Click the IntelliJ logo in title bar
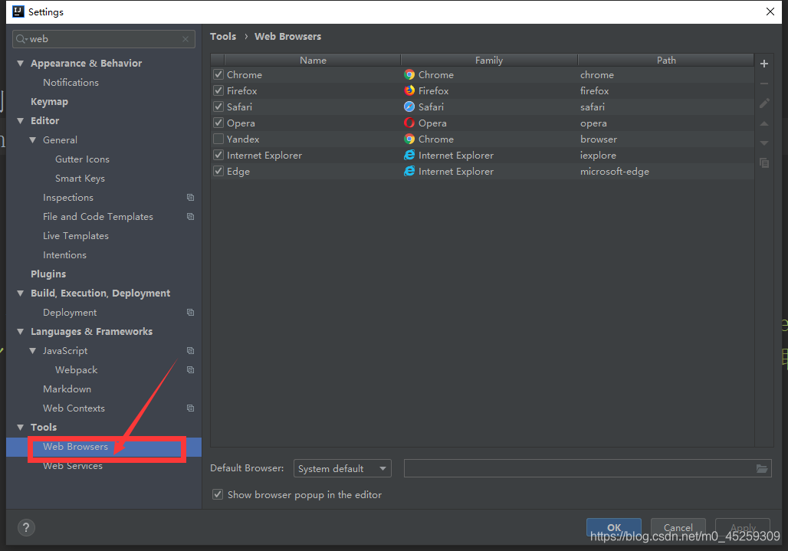Image resolution: width=788 pixels, height=551 pixels. (18, 11)
